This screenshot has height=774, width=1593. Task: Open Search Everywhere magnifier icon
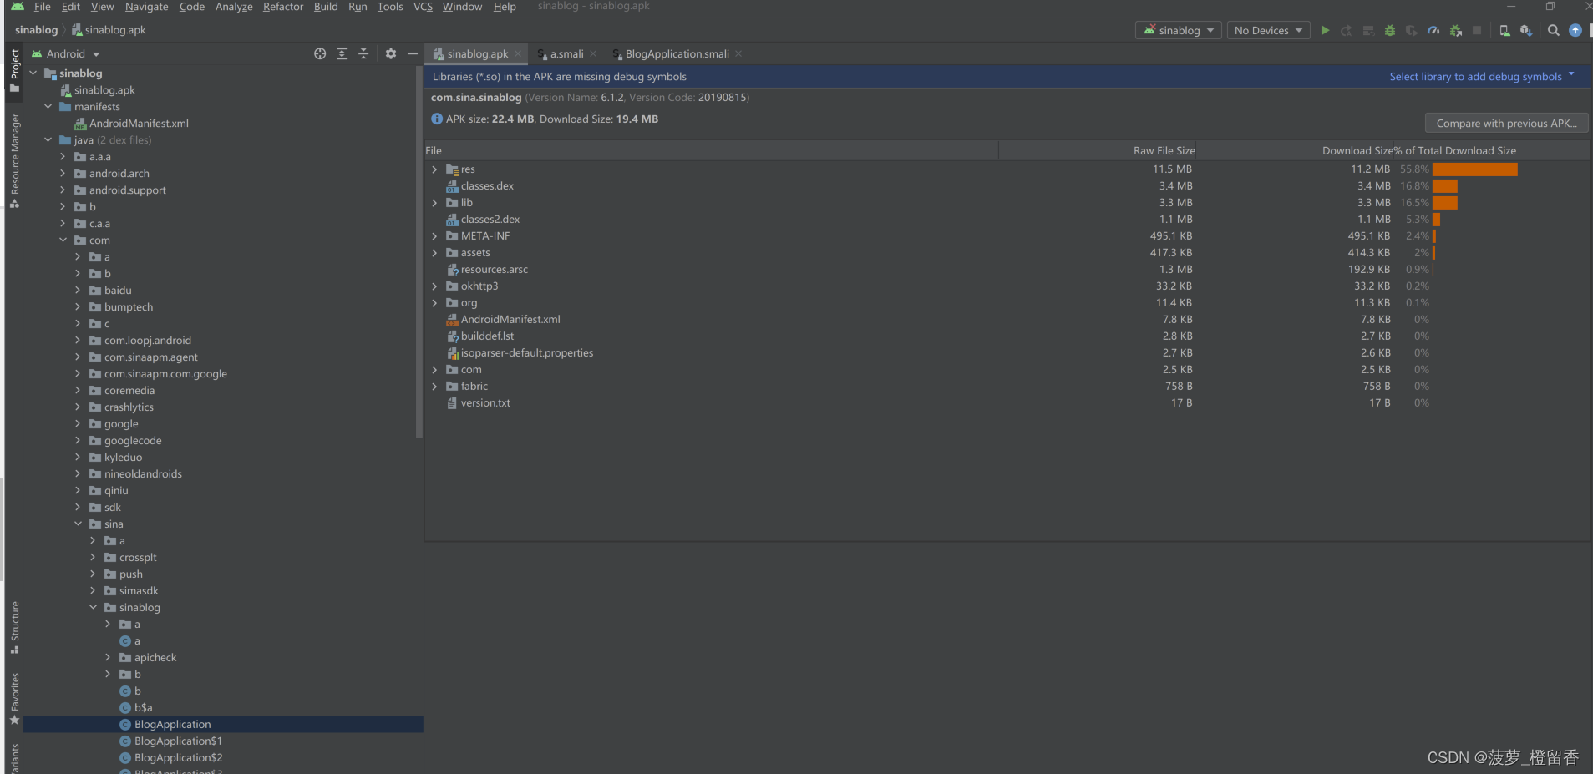point(1553,30)
